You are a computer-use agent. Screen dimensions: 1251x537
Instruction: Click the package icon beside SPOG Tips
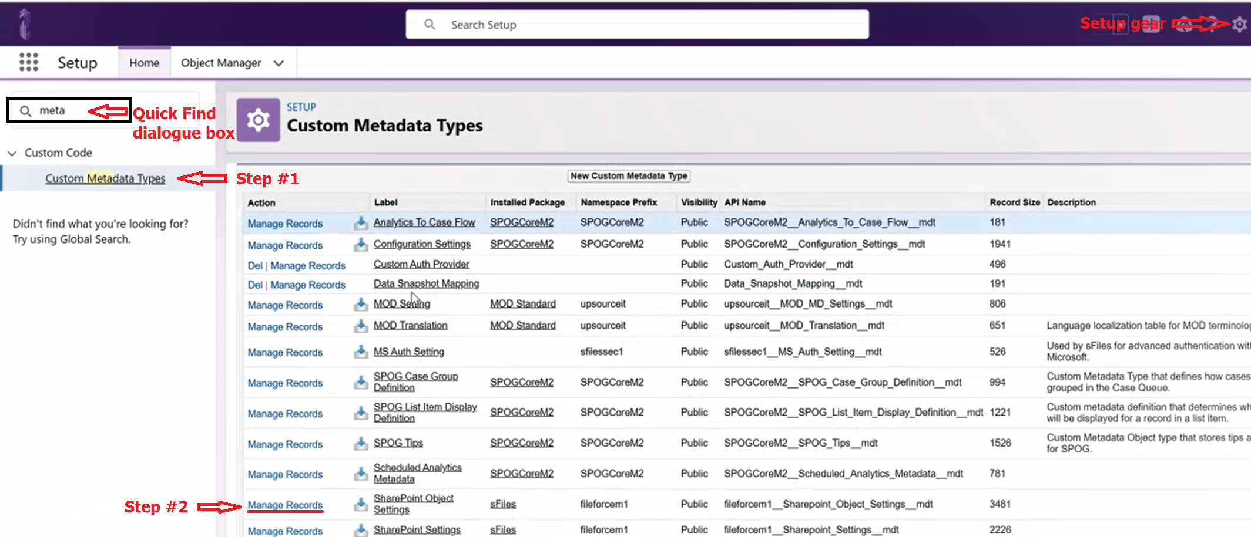[361, 443]
